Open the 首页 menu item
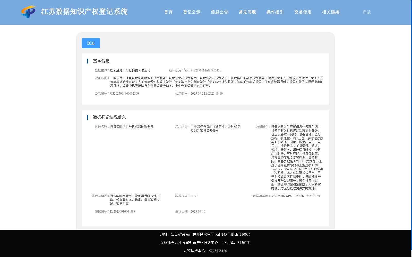Viewport: 412px width, 257px height. coord(168,12)
